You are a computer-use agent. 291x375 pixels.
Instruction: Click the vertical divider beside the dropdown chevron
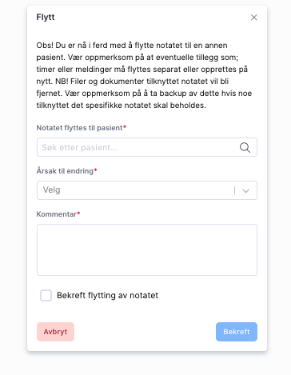coord(234,190)
